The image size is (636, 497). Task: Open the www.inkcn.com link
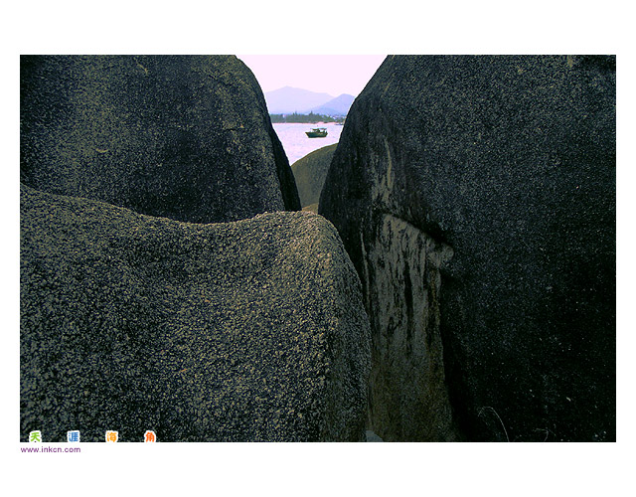(x=51, y=449)
